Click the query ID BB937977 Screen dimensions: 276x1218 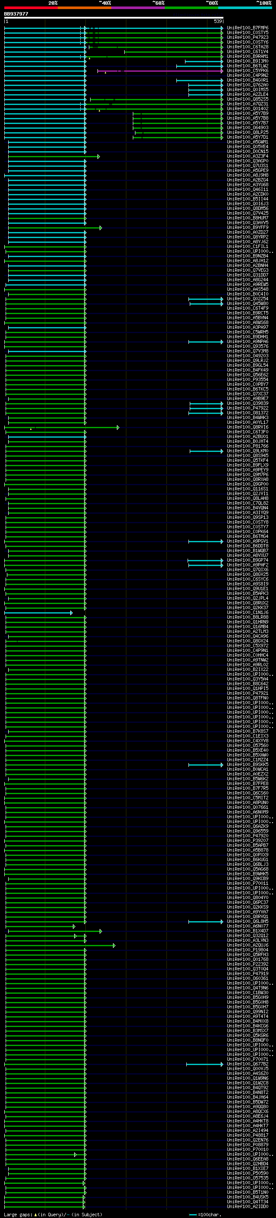click(x=16, y=14)
